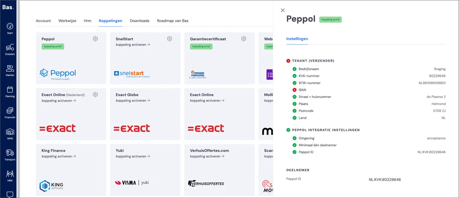Click Deelnemer Peppol ID value NL:KVK:80229646
This screenshot has width=459, height=198.
click(385, 180)
